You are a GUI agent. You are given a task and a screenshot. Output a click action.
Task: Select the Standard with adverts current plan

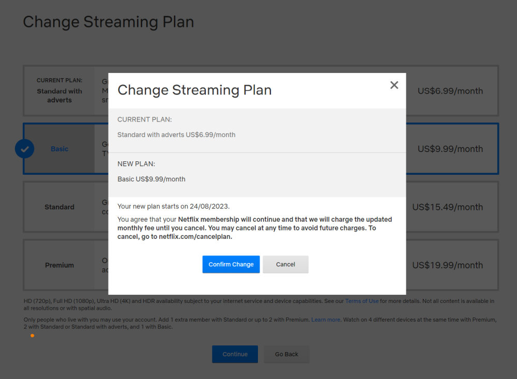[x=59, y=91]
